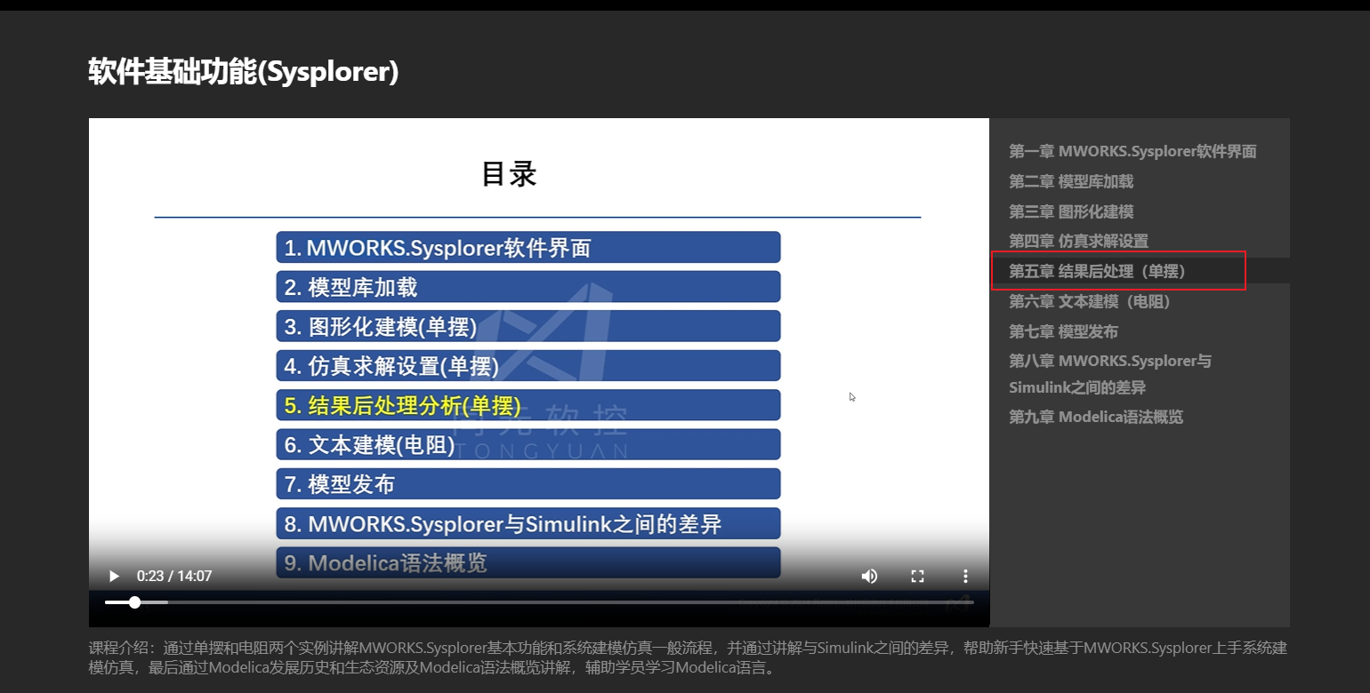Click slide item 3. 图形化建模(单摆)
This screenshot has width=1370, height=693.
point(528,326)
